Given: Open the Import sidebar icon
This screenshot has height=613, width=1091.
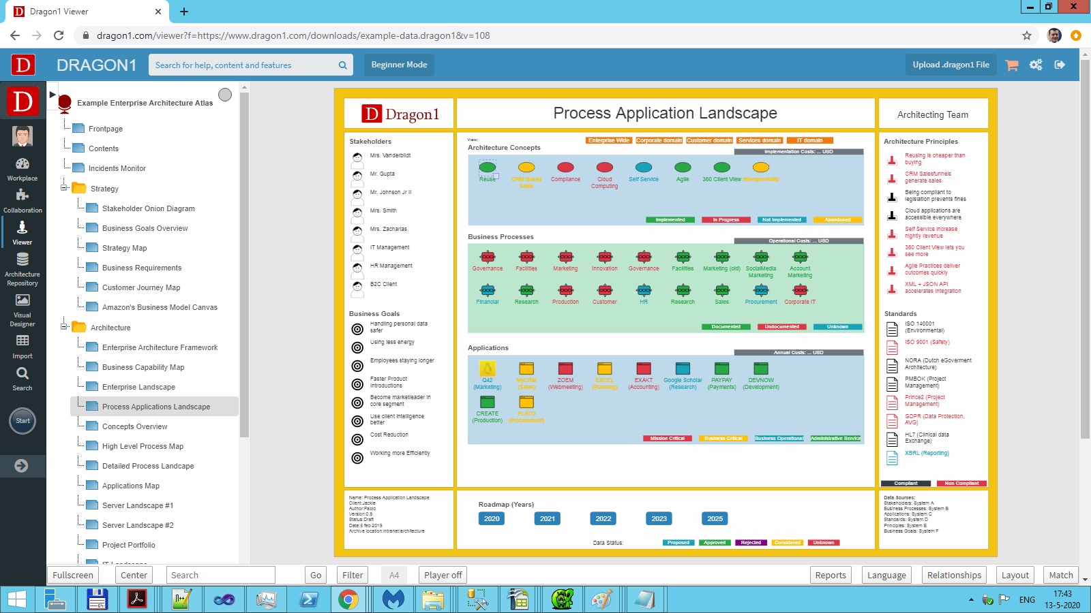Looking at the screenshot, I should 23,346.
